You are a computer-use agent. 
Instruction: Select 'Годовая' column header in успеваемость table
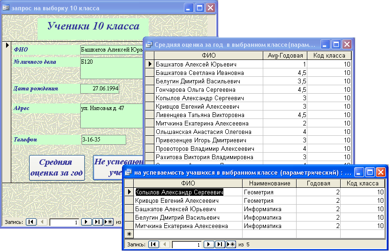[318, 183]
